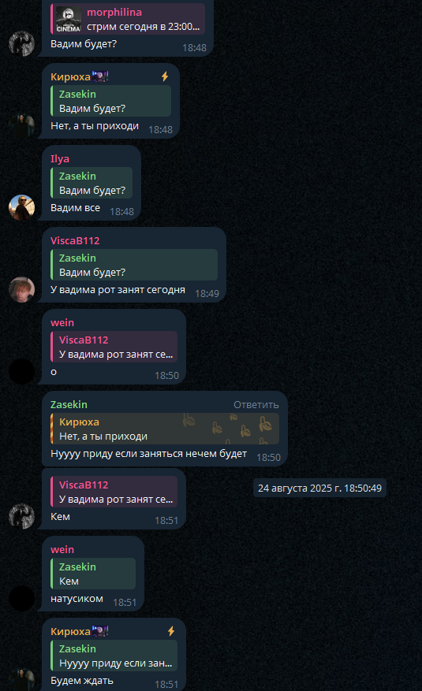This screenshot has width=422, height=691.
Task: Click the Ilya sender name
Action: coord(60,158)
